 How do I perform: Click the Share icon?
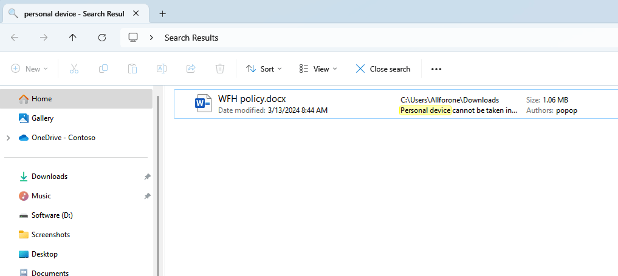(x=191, y=69)
